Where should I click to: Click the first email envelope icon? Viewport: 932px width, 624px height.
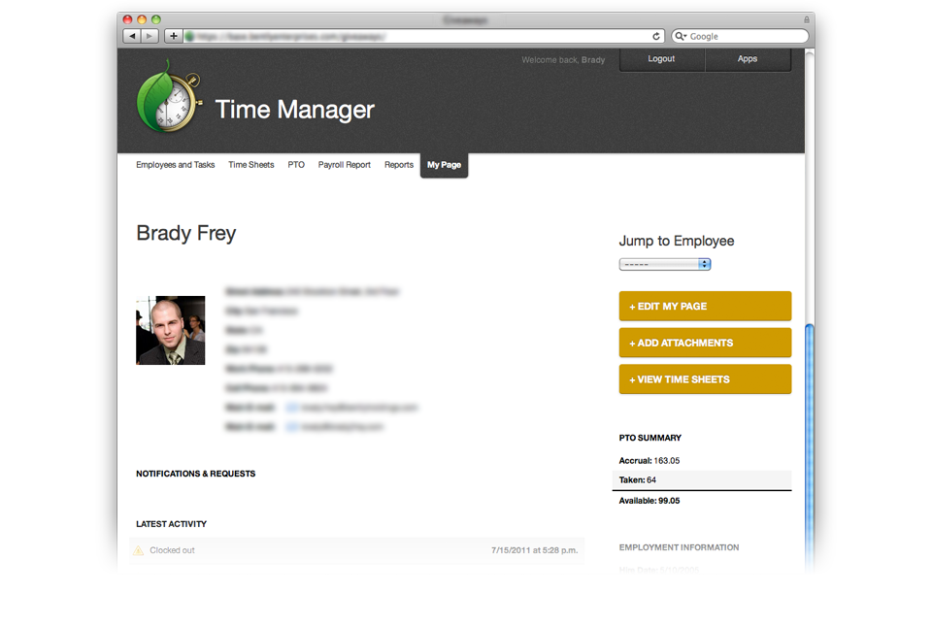pos(291,409)
